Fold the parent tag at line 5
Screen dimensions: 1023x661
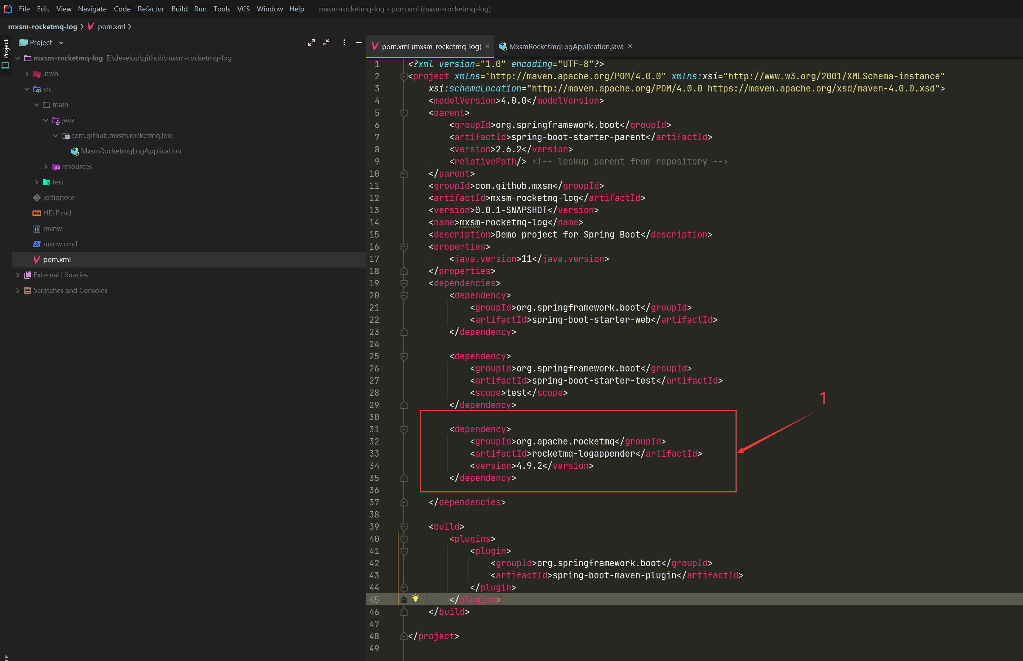coord(404,113)
